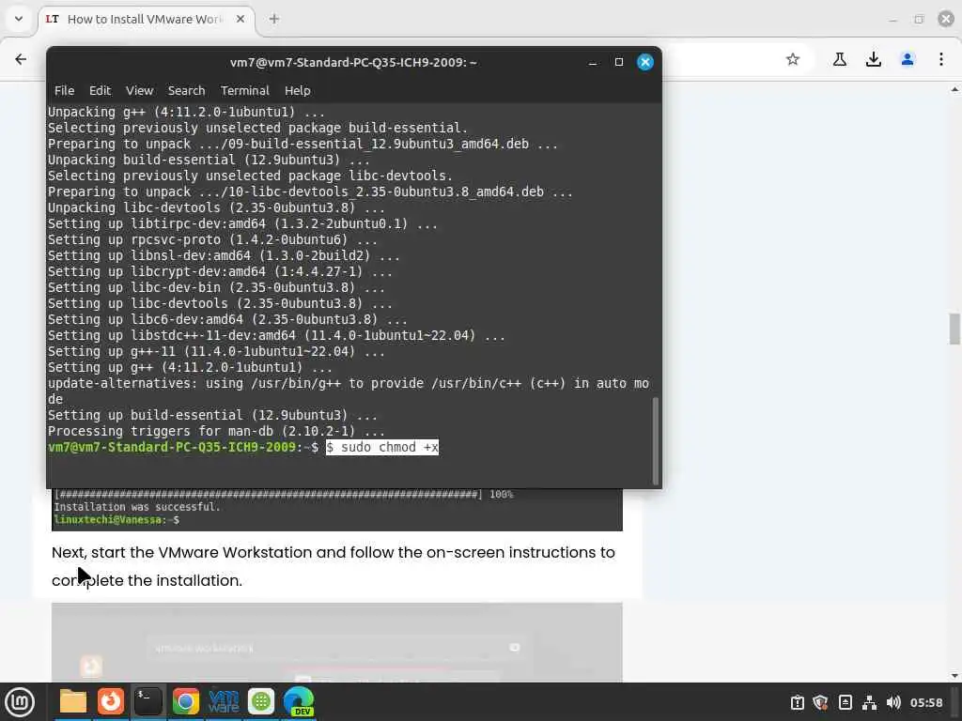962x721 pixels.
Task: Open the View menu in terminal
Action: click(139, 90)
